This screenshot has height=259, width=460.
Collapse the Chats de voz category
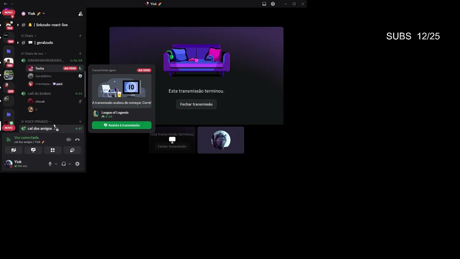pos(33,54)
